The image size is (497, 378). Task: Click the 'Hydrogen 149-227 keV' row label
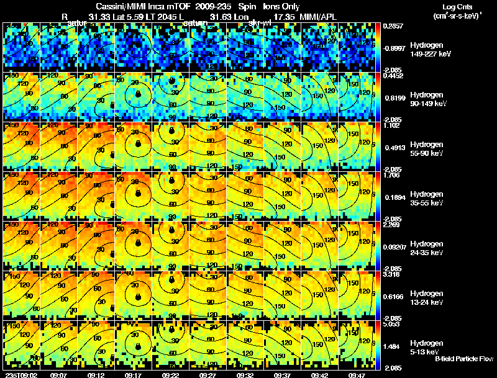pos(431,50)
